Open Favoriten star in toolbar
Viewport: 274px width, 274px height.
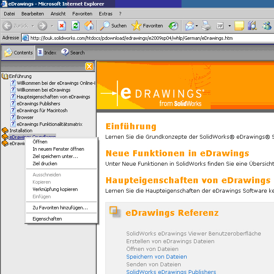point(147,26)
